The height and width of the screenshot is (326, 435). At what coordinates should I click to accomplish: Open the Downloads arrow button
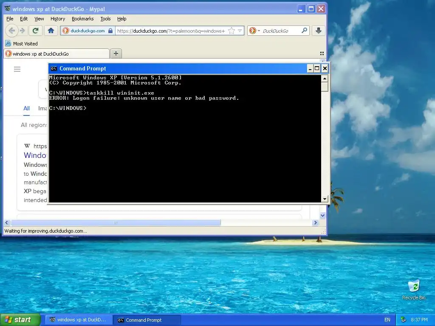tap(319, 31)
